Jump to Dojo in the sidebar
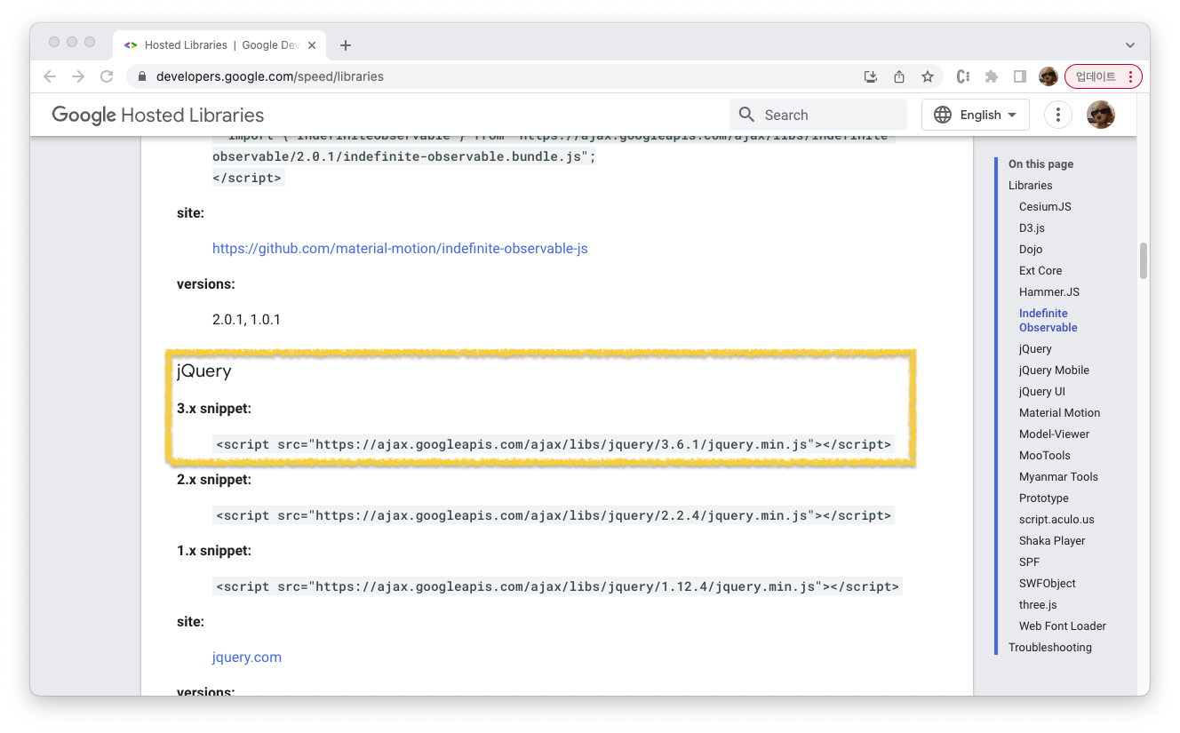1180x733 pixels. pyautogui.click(x=1031, y=250)
